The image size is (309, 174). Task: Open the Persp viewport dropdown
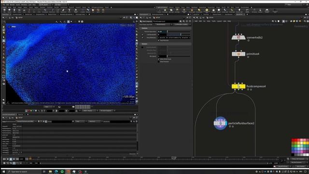click(x=123, y=25)
